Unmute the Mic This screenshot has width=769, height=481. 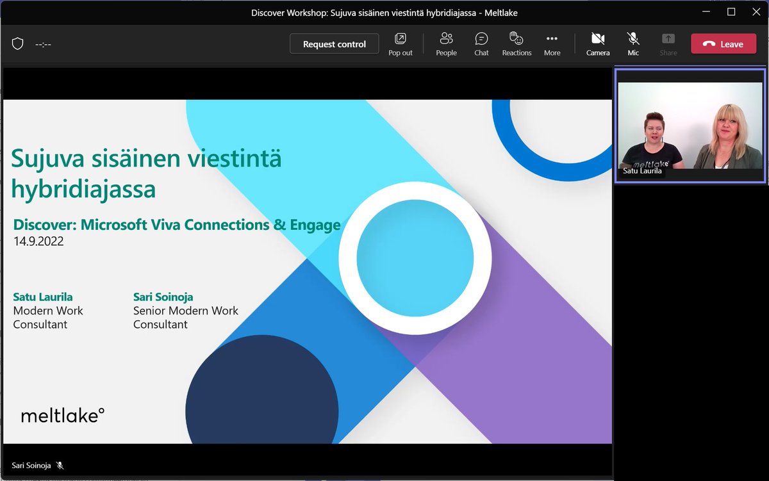click(633, 44)
